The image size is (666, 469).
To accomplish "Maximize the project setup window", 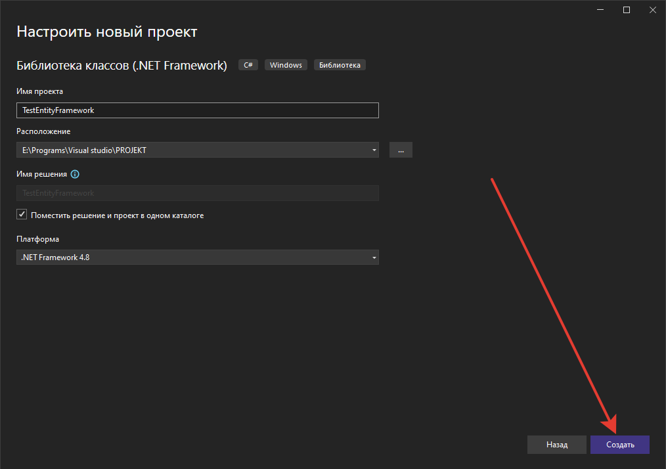I will coord(627,10).
